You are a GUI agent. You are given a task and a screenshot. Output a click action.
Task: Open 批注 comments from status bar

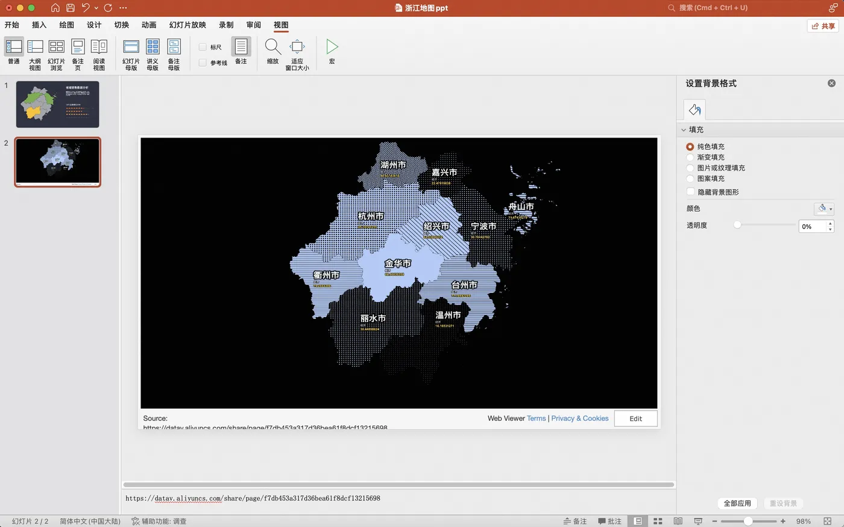[x=609, y=521]
